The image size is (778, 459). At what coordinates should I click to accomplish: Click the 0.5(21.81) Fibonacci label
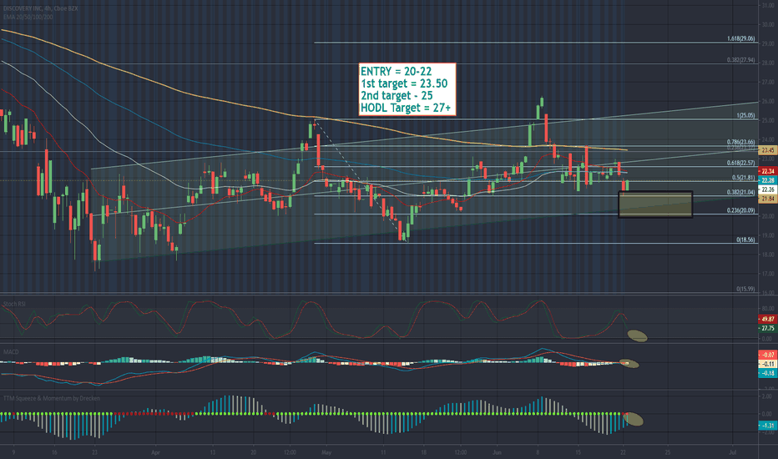pyautogui.click(x=743, y=178)
